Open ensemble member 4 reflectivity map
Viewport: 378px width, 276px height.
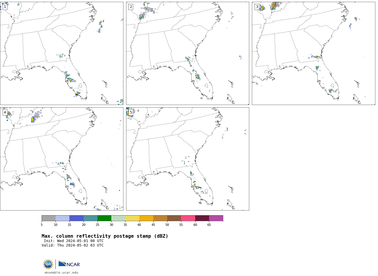tap(62, 159)
